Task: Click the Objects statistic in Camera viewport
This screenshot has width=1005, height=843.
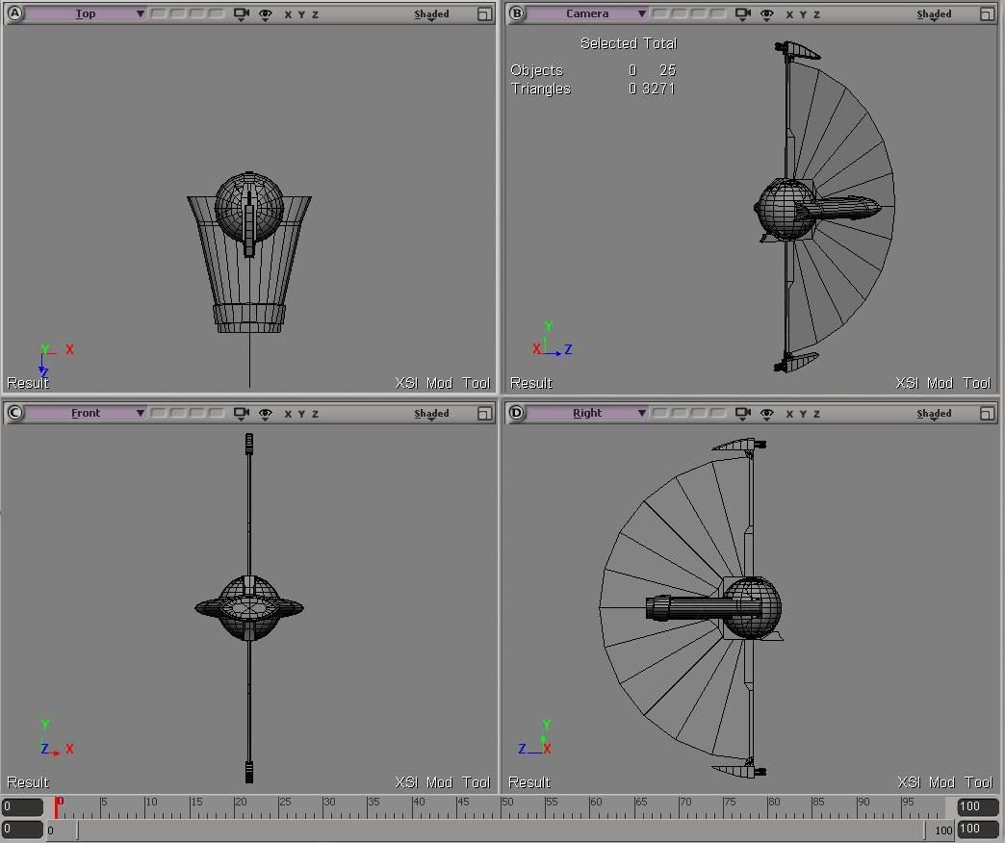Action: 593,70
